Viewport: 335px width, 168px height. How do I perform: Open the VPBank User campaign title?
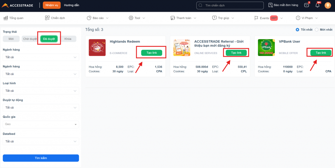tap(290, 42)
